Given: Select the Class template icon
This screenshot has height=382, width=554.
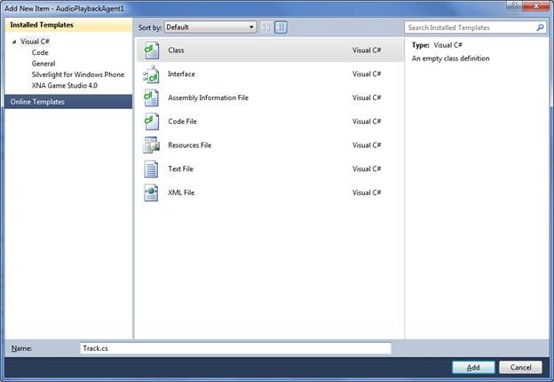Looking at the screenshot, I should click(151, 51).
